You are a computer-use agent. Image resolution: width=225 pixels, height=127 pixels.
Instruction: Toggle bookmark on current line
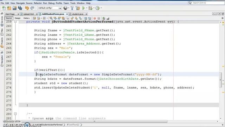(x=81, y=18)
